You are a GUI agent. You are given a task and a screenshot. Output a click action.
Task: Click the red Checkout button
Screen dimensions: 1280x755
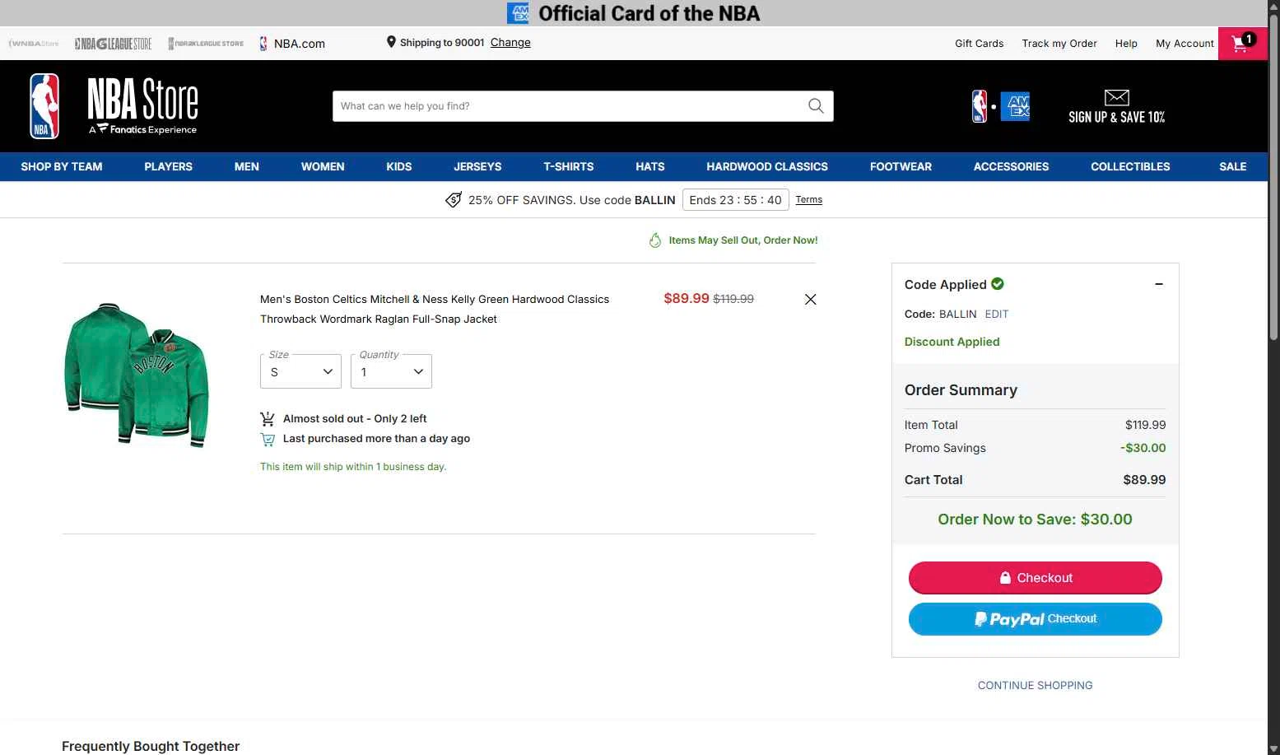tap(1035, 577)
